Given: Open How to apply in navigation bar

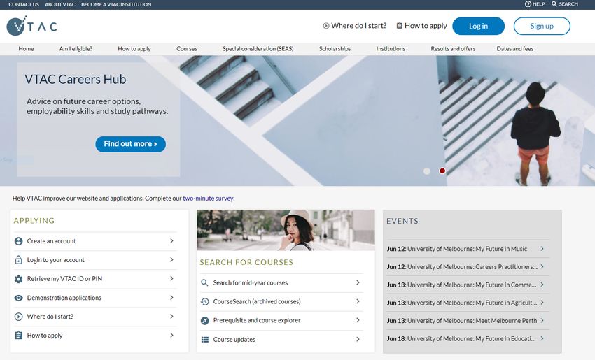Looking at the screenshot, I should point(134,48).
